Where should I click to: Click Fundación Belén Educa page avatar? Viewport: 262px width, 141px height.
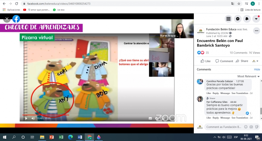tap(200, 31)
